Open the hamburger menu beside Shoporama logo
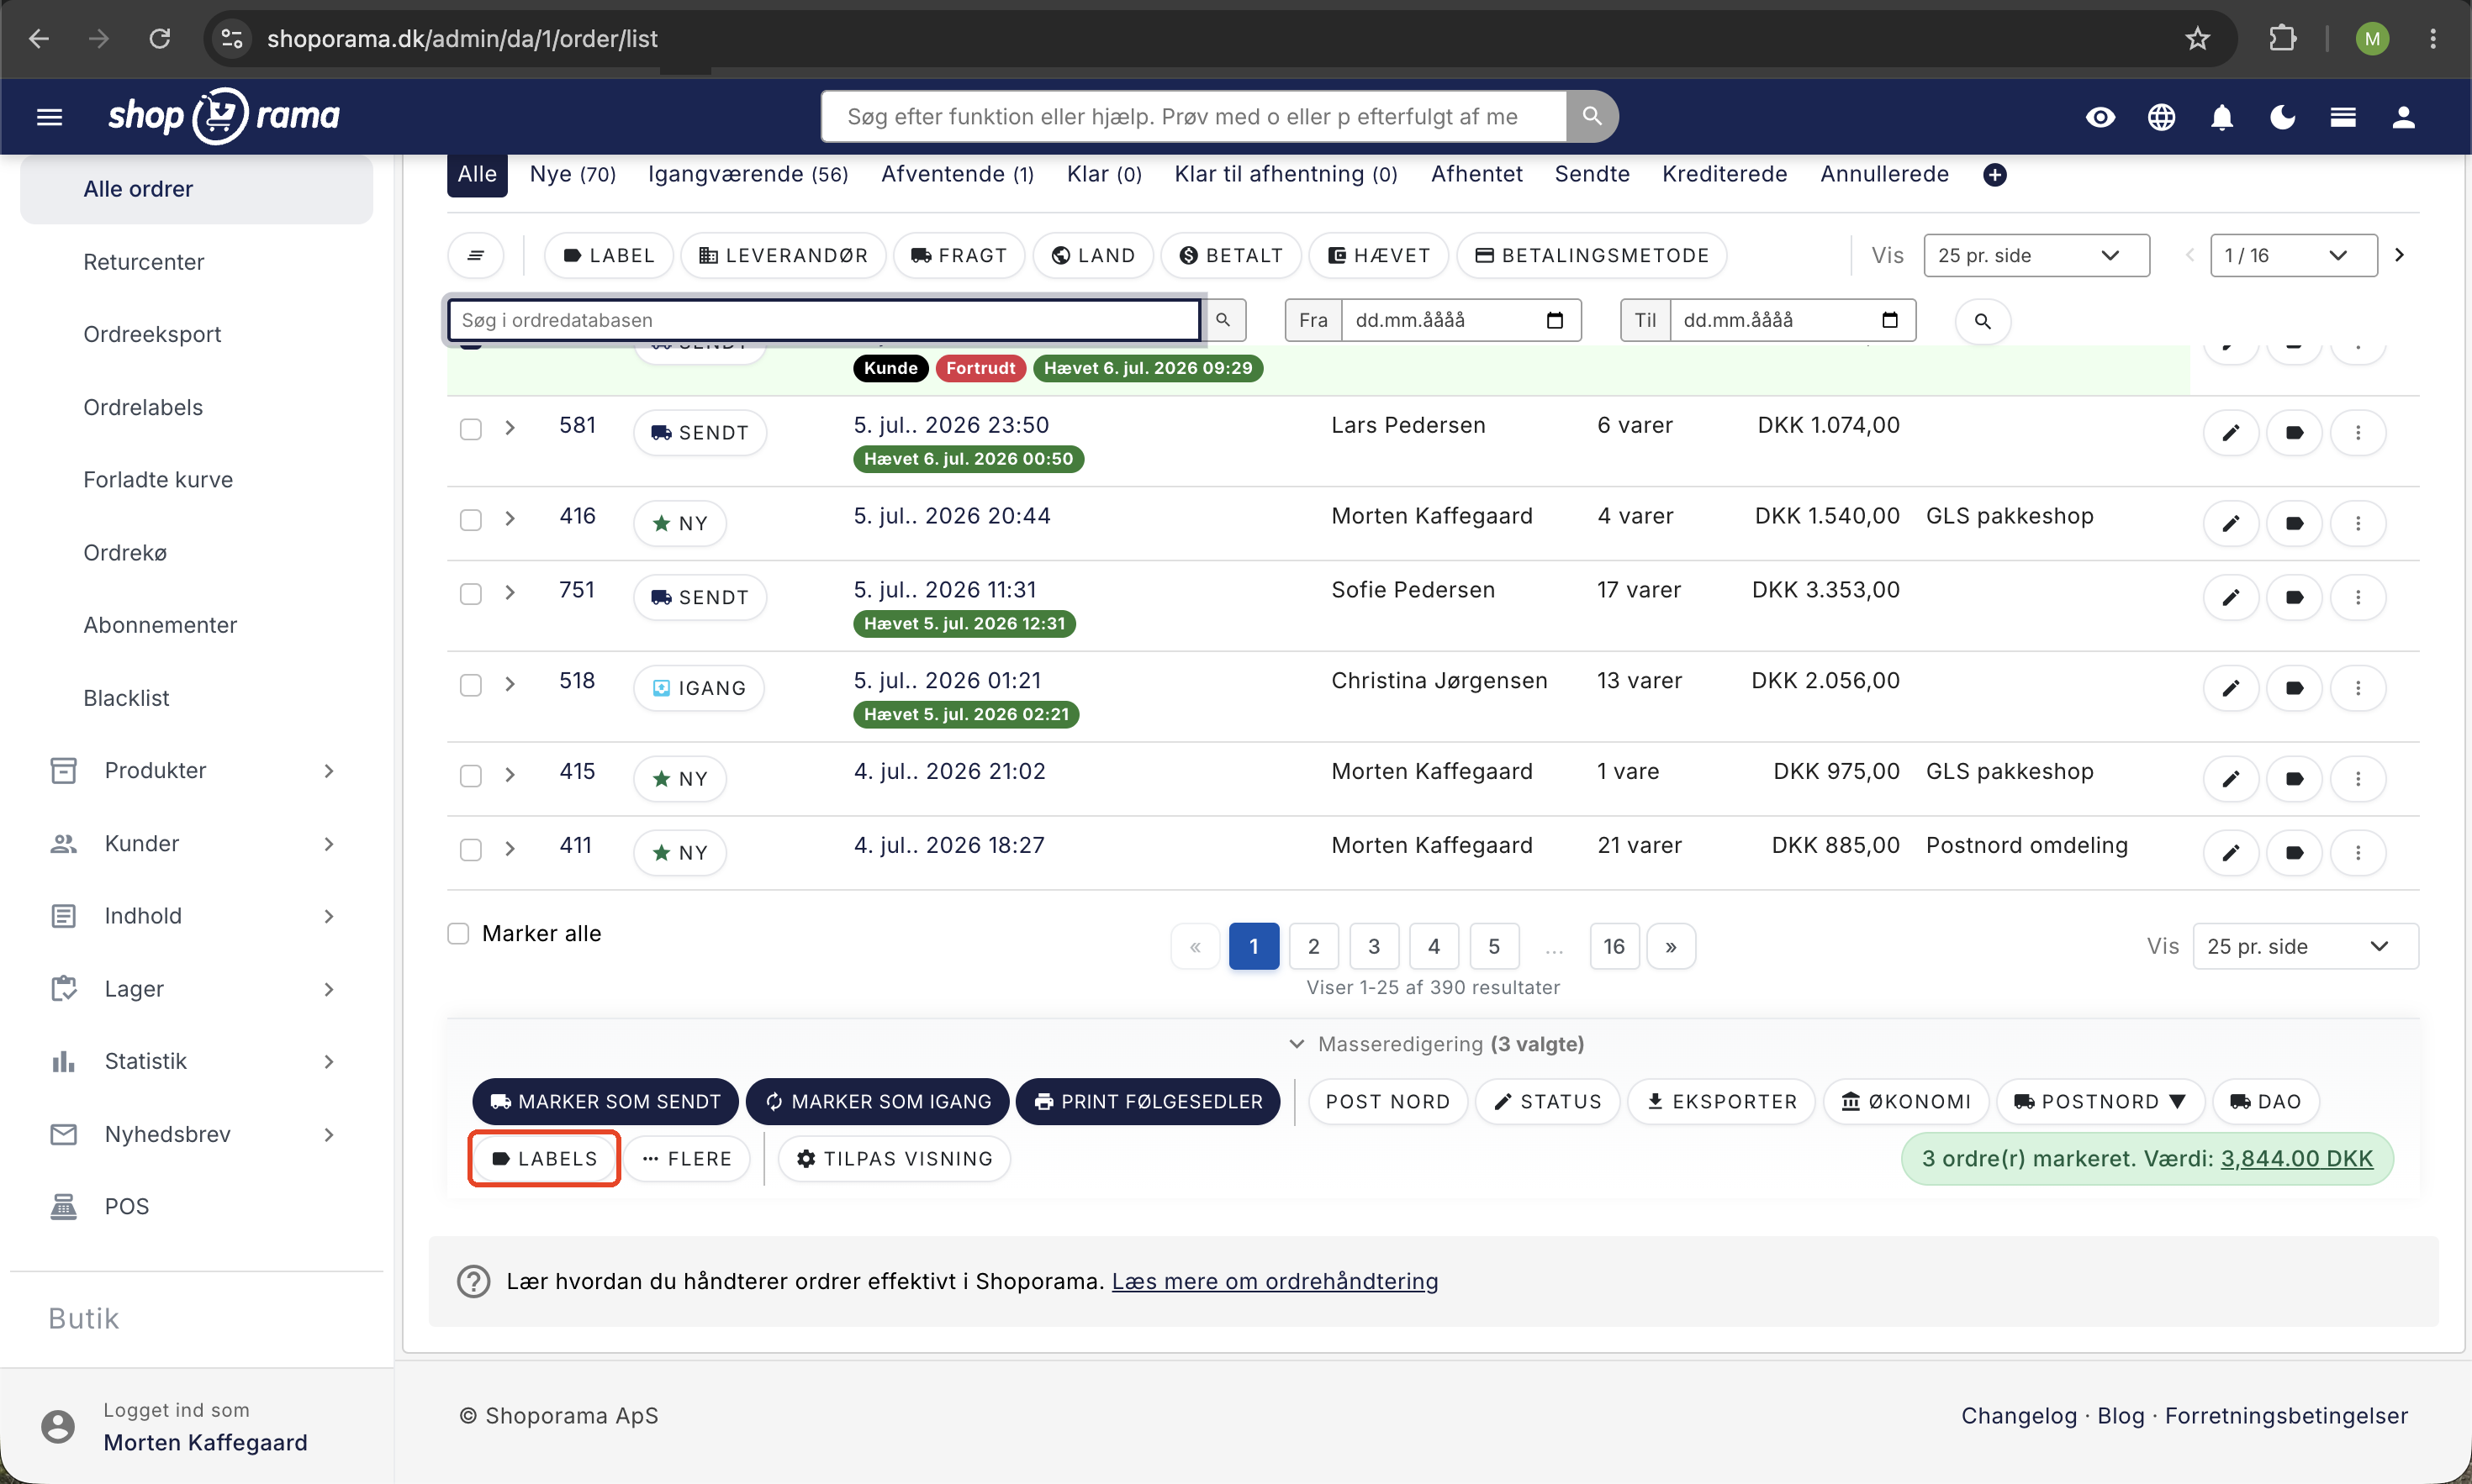 point(49,117)
